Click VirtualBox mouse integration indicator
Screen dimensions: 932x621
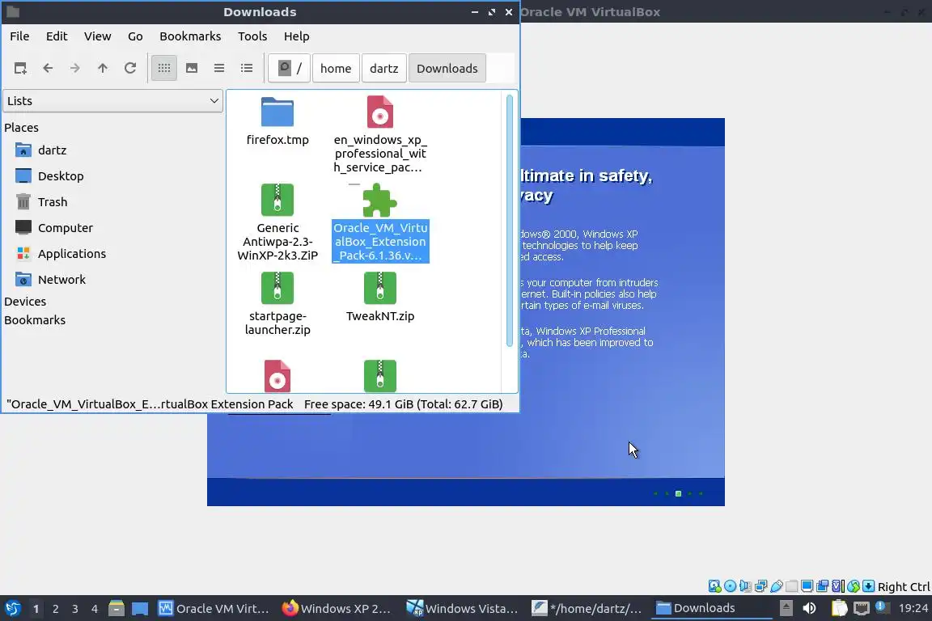(x=854, y=586)
